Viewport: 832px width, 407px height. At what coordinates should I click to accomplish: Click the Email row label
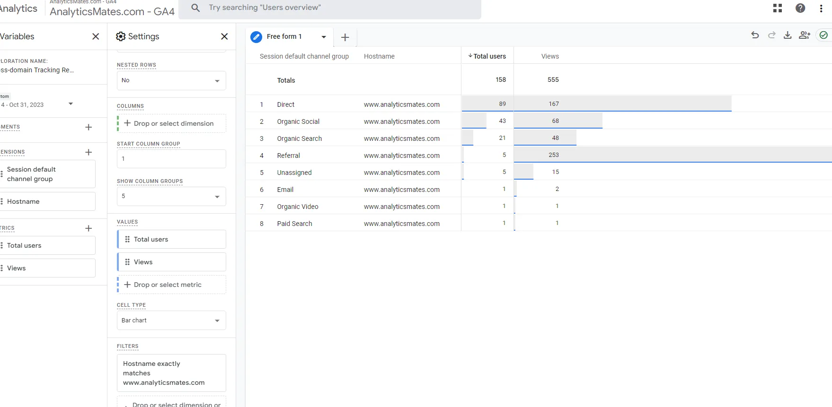[x=285, y=190]
